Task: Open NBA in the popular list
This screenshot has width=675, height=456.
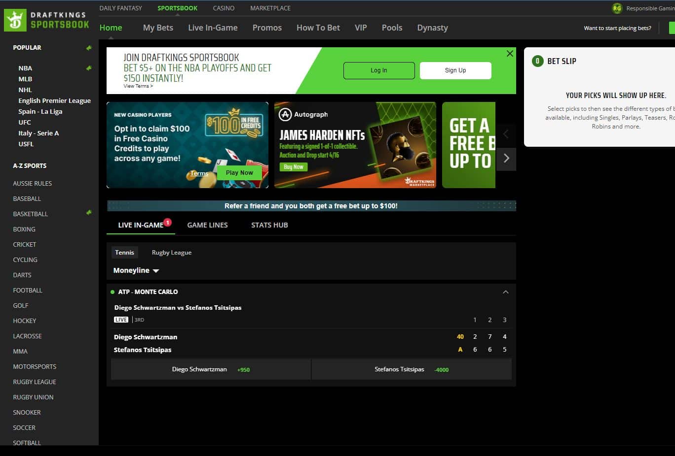Action: coord(25,68)
